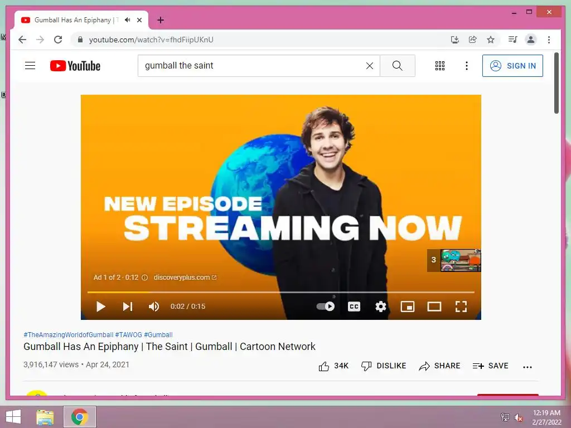Click the search magnifier button
Viewport: 571px width, 428px height.
pyautogui.click(x=397, y=66)
